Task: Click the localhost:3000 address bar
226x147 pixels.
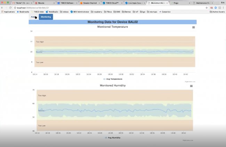Action: click(110, 8)
